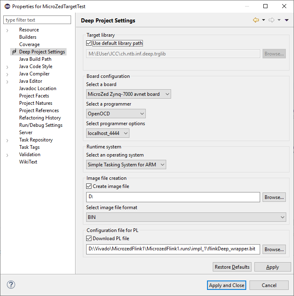Open the programmer dropdown showing OpenCD
Viewport: 294px width, 296px height.
pos(116,114)
